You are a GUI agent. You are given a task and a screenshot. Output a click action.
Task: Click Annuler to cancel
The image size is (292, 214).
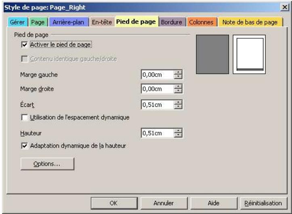164,203
